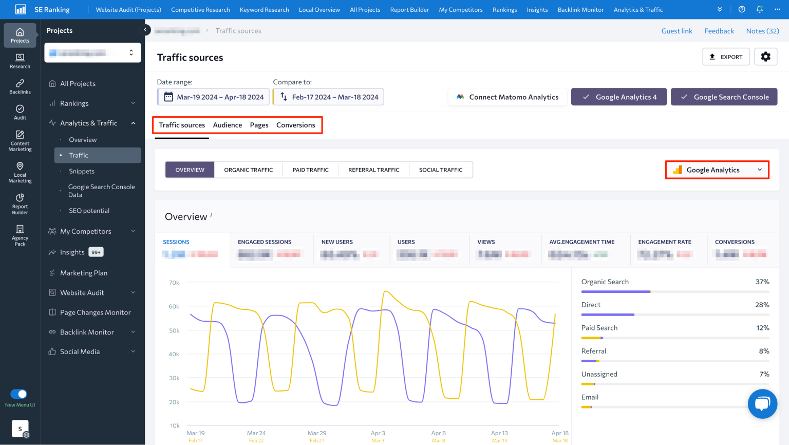Click the EXPORT button
This screenshot has width=789, height=445.
click(726, 57)
